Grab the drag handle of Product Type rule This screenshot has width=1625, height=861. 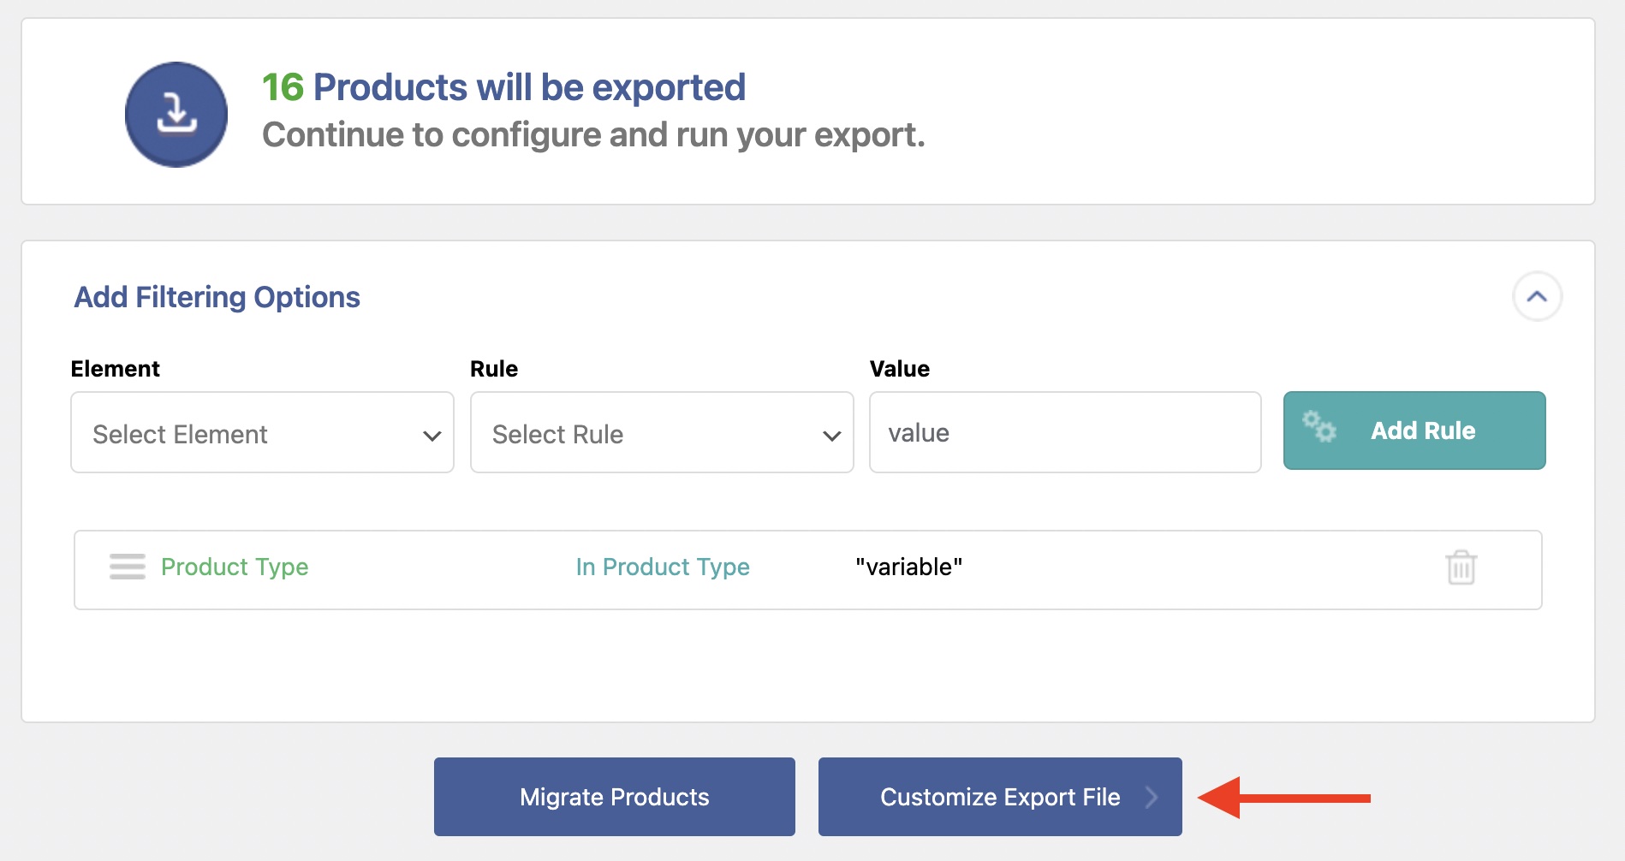coord(128,567)
